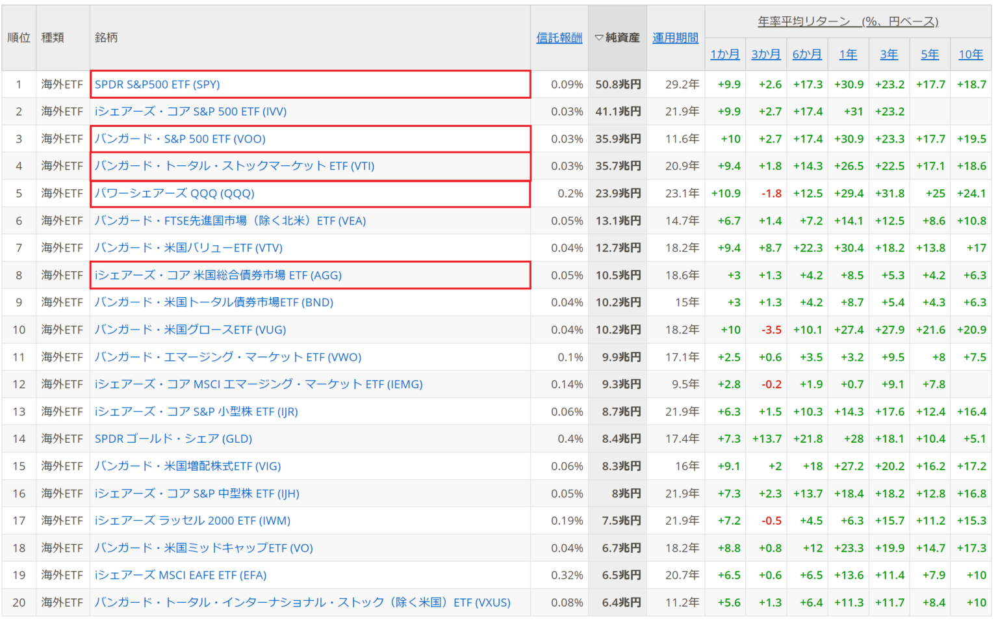Sort by 3年 return column

pyautogui.click(x=889, y=55)
